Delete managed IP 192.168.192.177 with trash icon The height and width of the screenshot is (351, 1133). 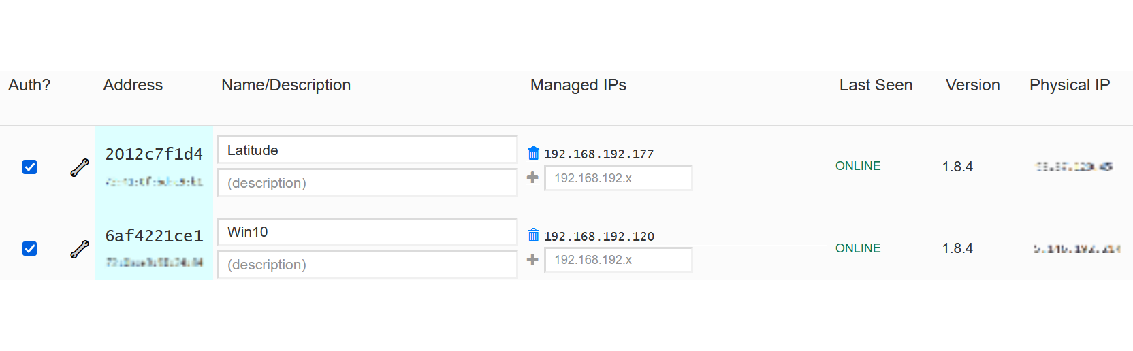[x=534, y=154]
